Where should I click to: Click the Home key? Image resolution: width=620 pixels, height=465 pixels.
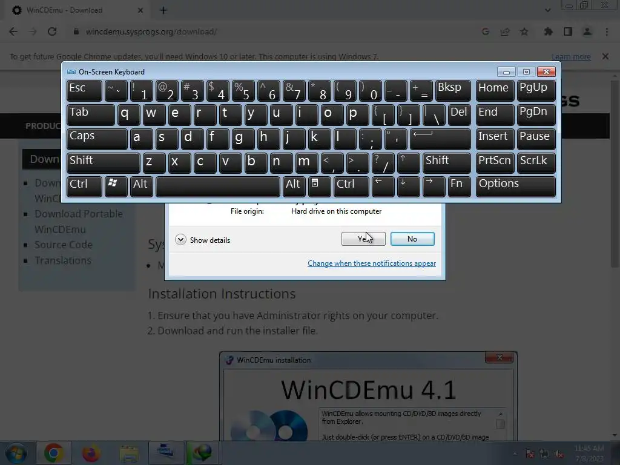coord(495,91)
